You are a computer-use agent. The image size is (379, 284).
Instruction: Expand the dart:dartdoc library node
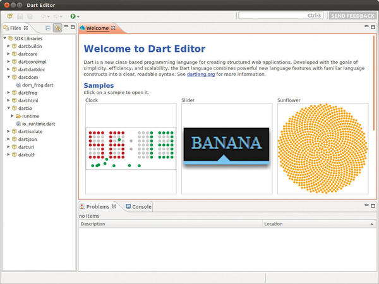(x=8, y=69)
